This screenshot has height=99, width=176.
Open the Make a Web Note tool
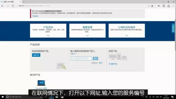point(164,6)
